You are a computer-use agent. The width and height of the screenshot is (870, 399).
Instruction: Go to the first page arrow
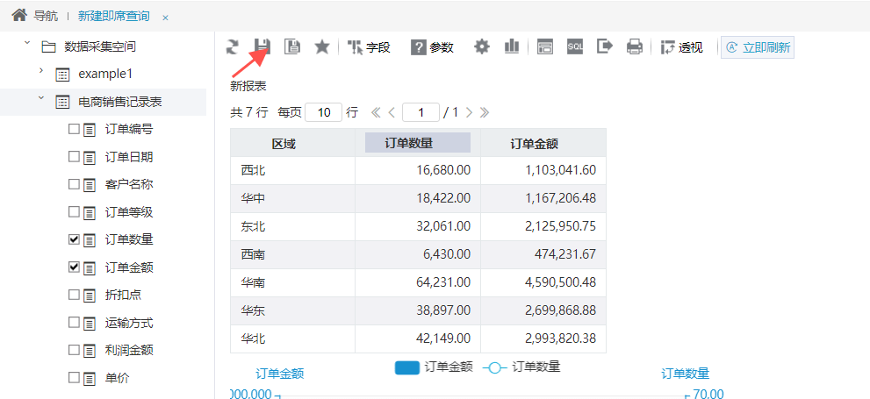pos(376,112)
